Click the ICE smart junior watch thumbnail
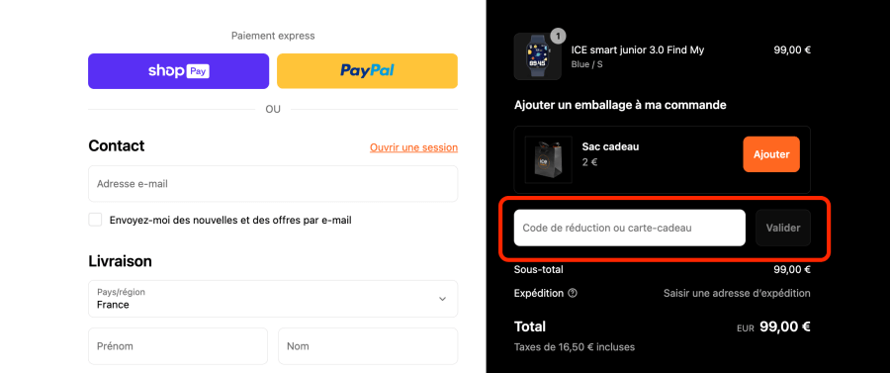This screenshot has height=373, width=890. point(538,56)
